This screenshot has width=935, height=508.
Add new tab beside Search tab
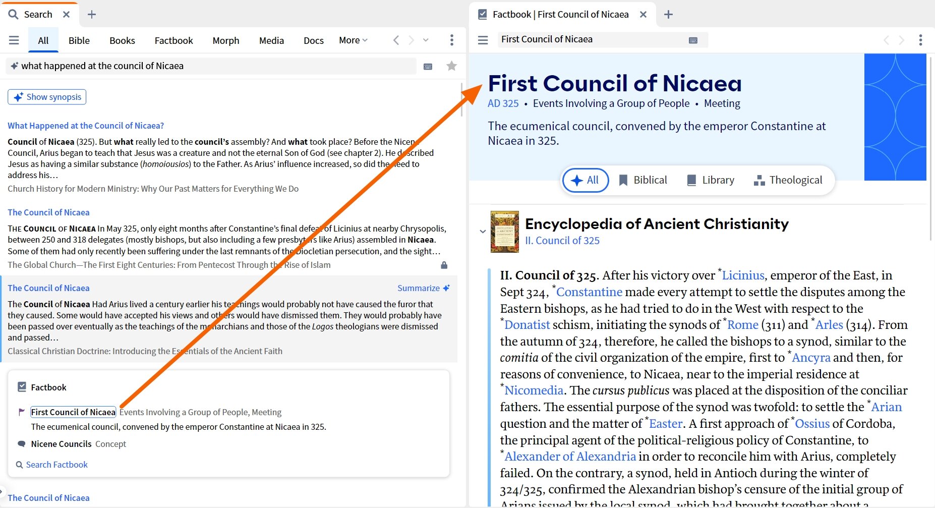[x=92, y=15]
